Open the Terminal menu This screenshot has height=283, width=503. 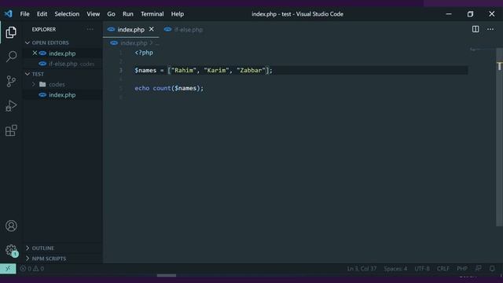[152, 14]
